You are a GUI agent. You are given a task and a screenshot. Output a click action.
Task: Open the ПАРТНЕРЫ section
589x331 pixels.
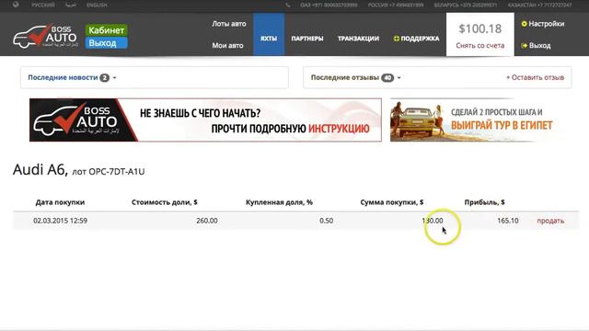point(306,39)
